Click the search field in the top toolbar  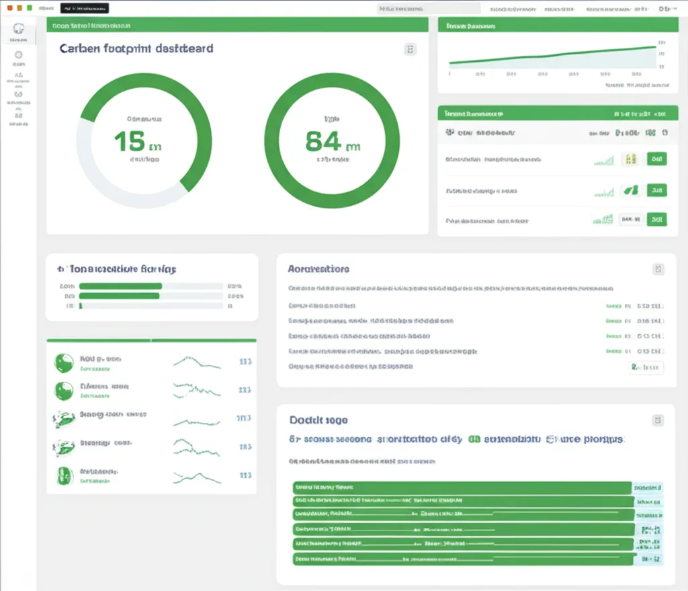click(x=430, y=8)
